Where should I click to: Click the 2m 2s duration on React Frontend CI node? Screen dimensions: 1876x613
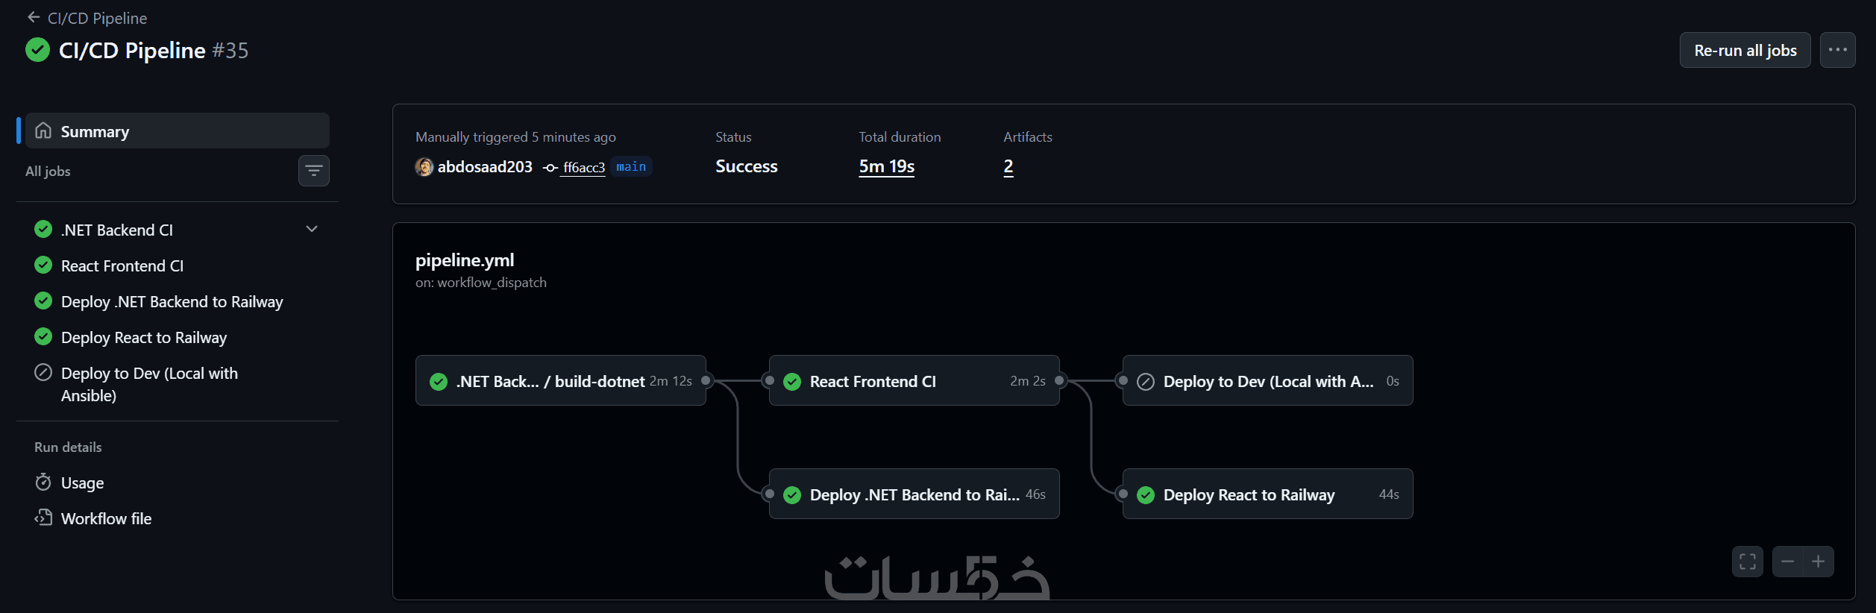[x=1028, y=381]
